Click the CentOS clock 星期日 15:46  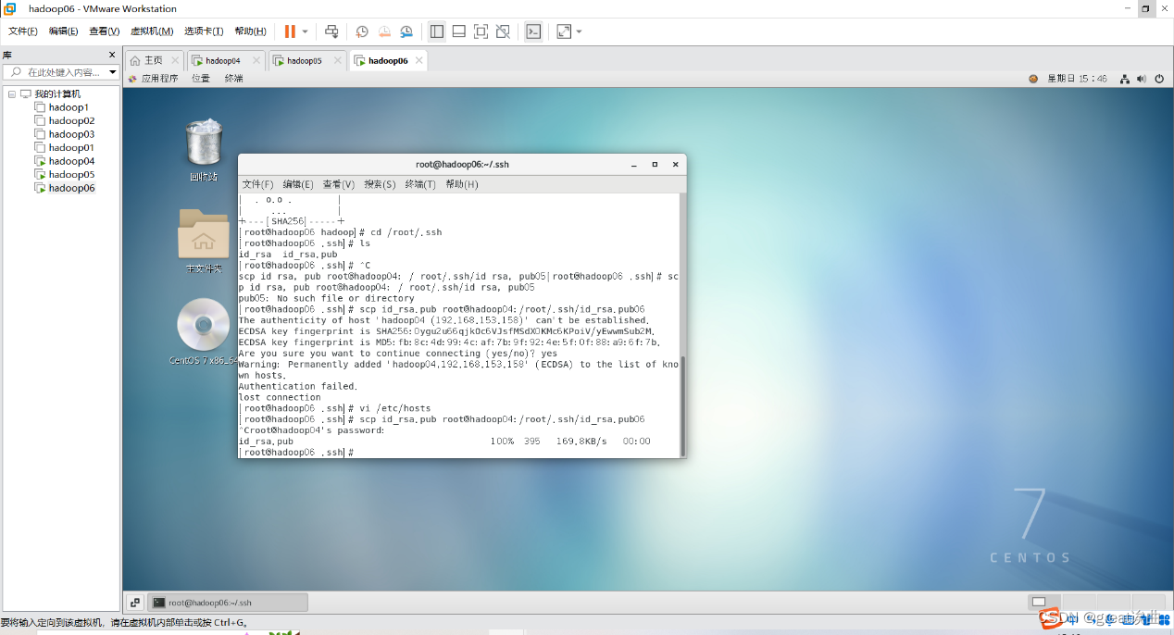(x=1077, y=79)
